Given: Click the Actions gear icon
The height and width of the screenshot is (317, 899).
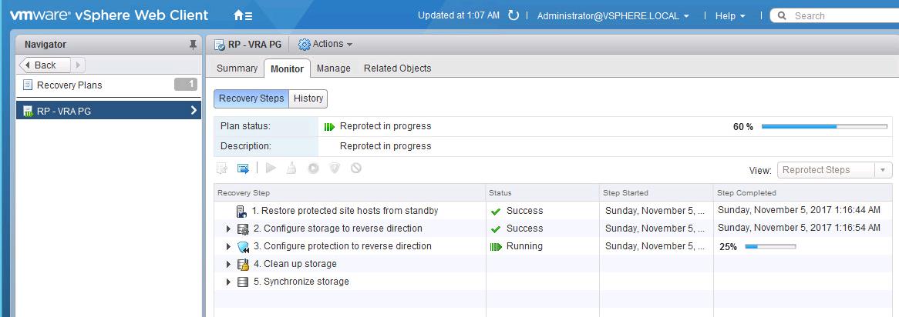Looking at the screenshot, I should [304, 44].
